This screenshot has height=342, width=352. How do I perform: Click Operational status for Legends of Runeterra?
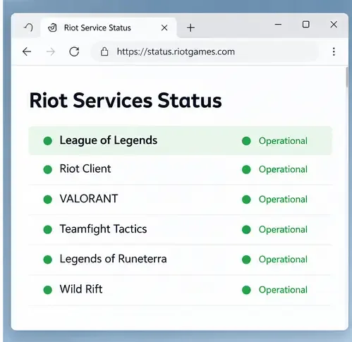(x=274, y=259)
